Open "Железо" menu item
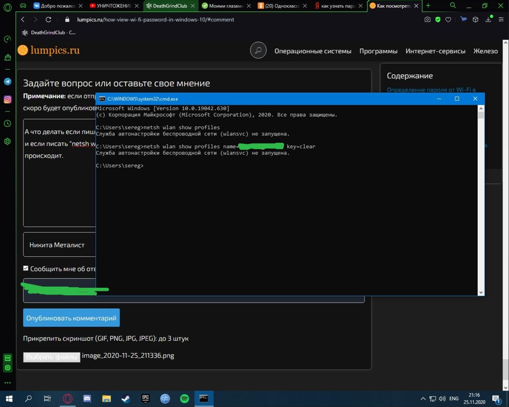509x407 pixels. (486, 51)
